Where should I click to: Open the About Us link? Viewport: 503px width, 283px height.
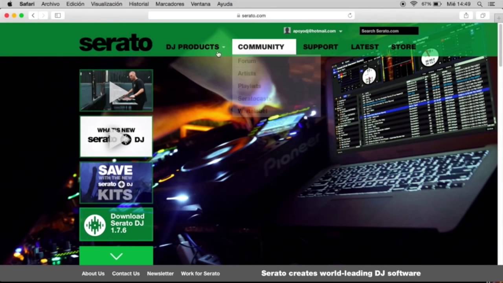pos(93,274)
